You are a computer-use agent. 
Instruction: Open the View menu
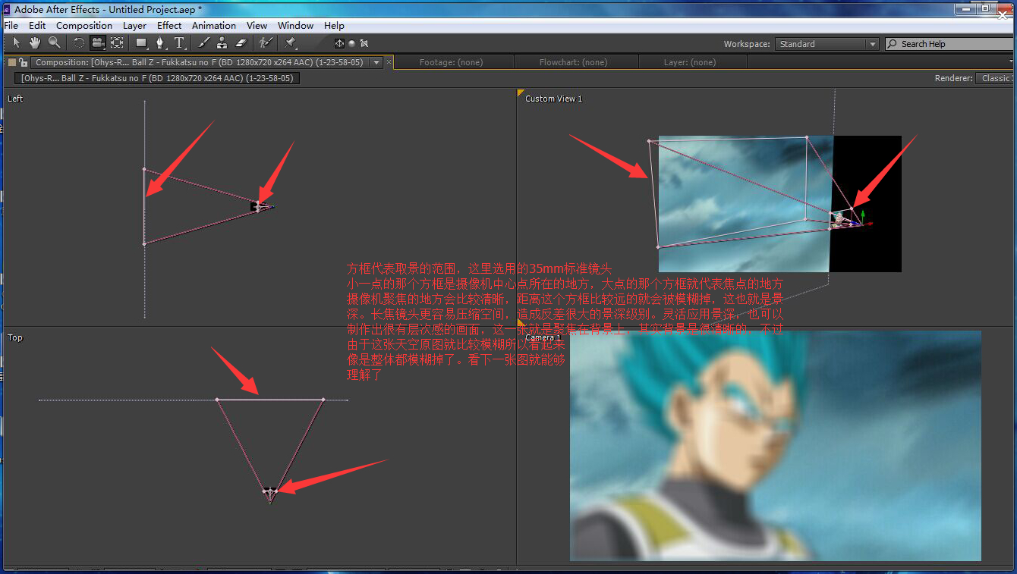[257, 25]
